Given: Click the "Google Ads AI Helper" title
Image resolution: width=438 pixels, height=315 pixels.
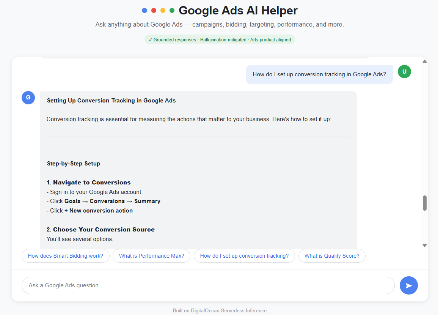Looking at the screenshot, I should 238,11.
